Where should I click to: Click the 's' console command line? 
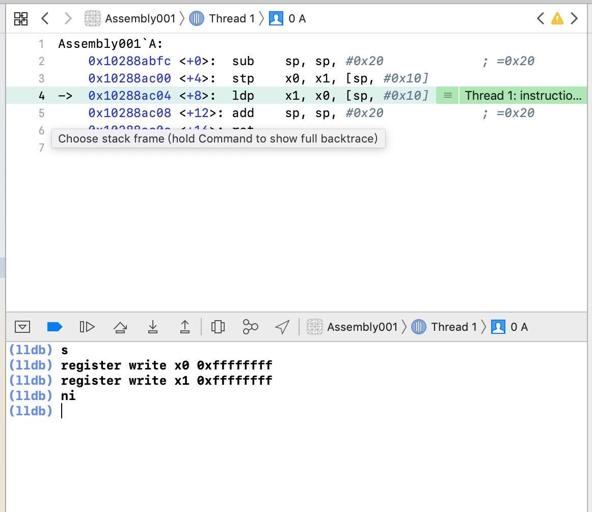(65, 350)
